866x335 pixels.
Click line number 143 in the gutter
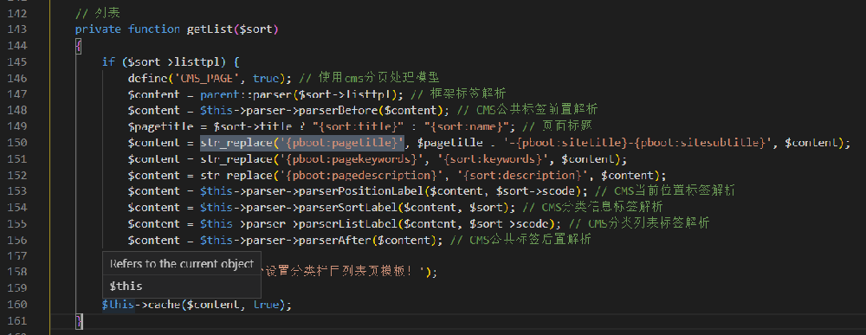click(16, 29)
